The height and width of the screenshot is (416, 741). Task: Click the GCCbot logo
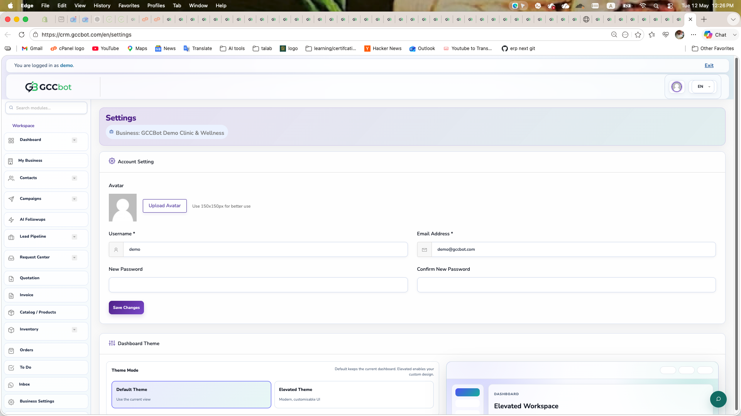pos(48,87)
